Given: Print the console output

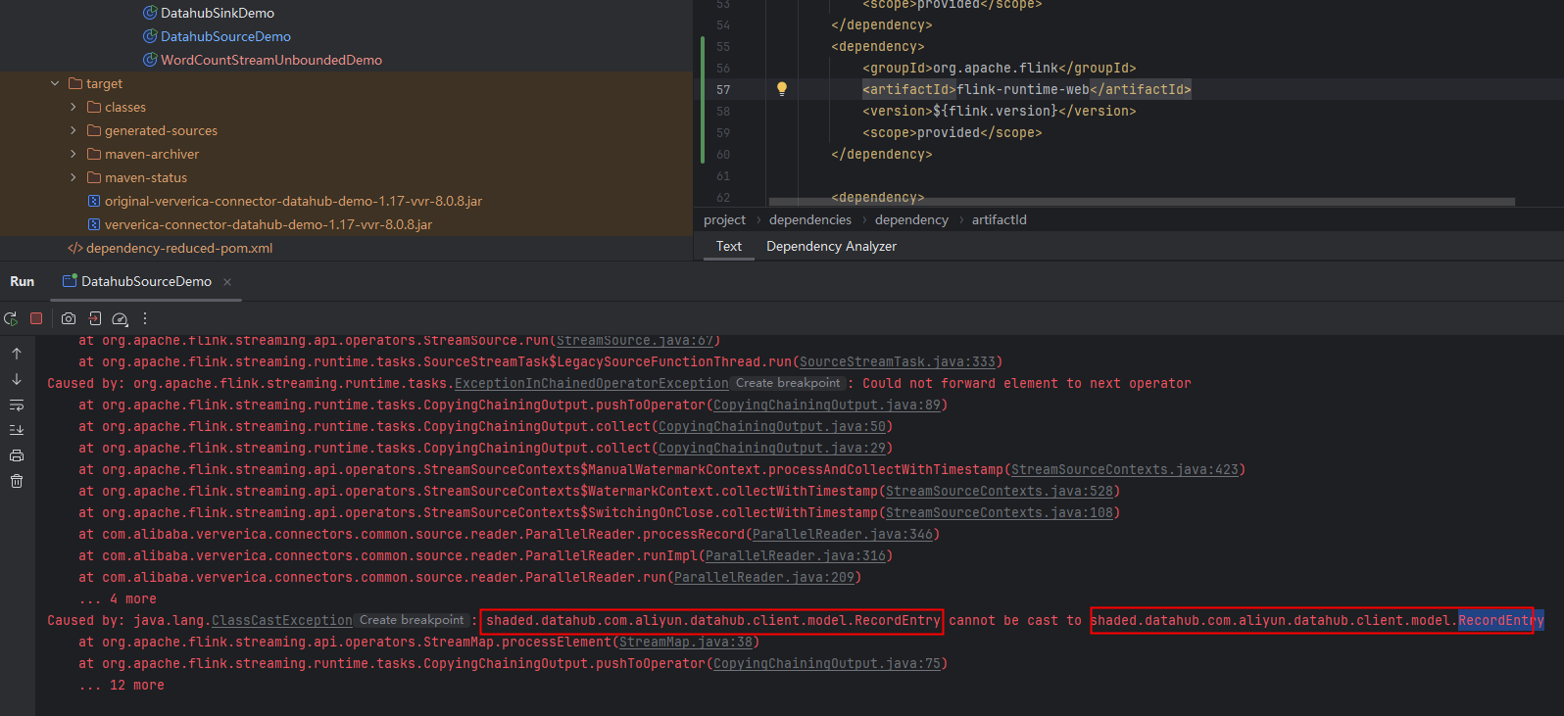Looking at the screenshot, I should point(17,455).
